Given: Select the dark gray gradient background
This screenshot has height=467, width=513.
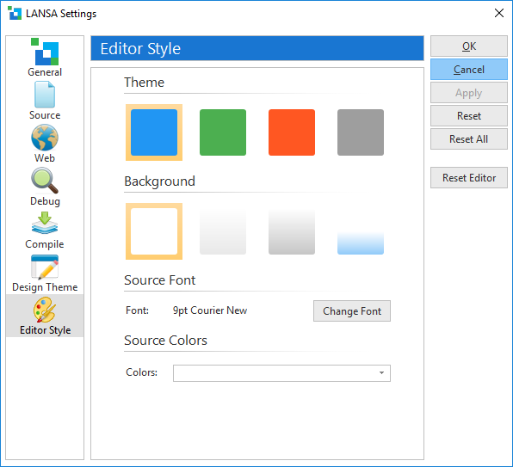Looking at the screenshot, I should point(292,231).
